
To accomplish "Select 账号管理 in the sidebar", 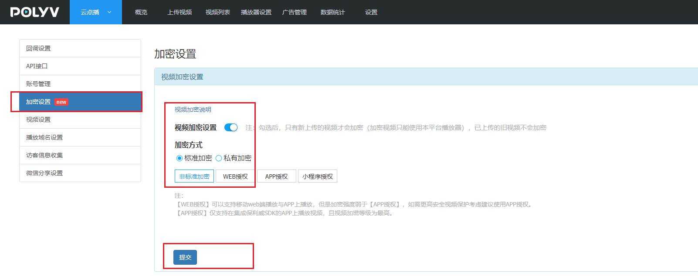I will point(80,84).
